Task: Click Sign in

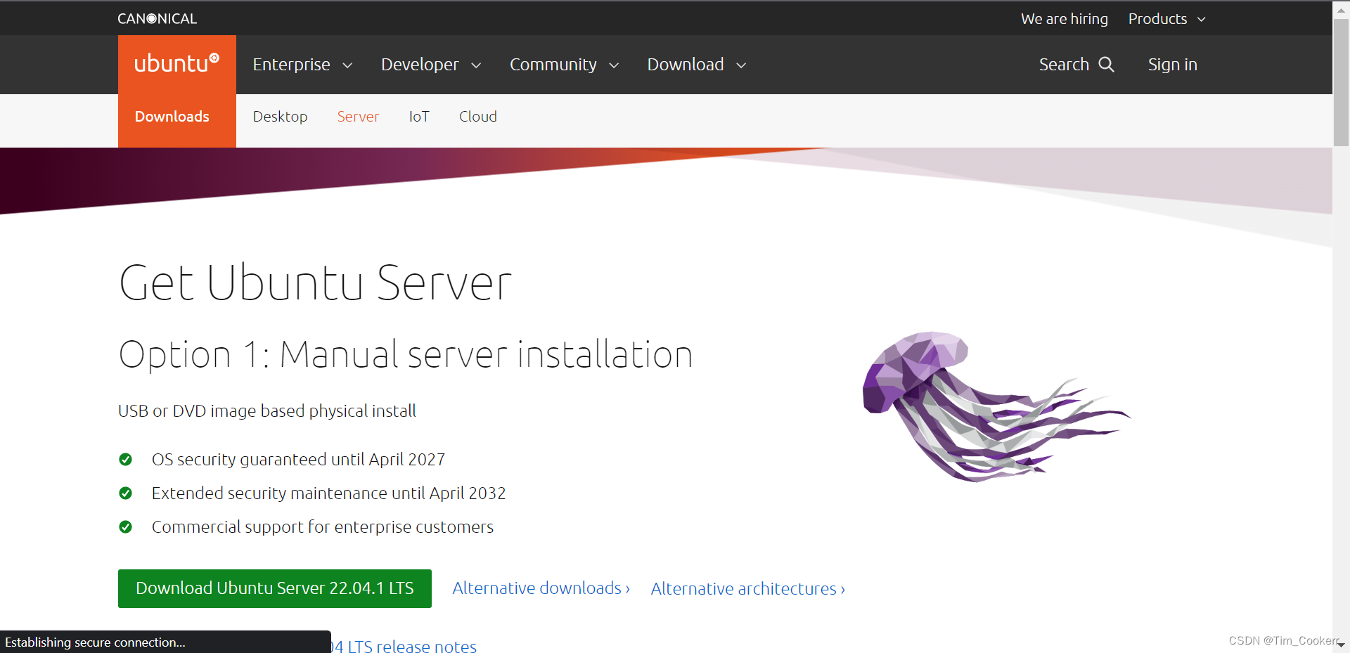Action: (1172, 65)
